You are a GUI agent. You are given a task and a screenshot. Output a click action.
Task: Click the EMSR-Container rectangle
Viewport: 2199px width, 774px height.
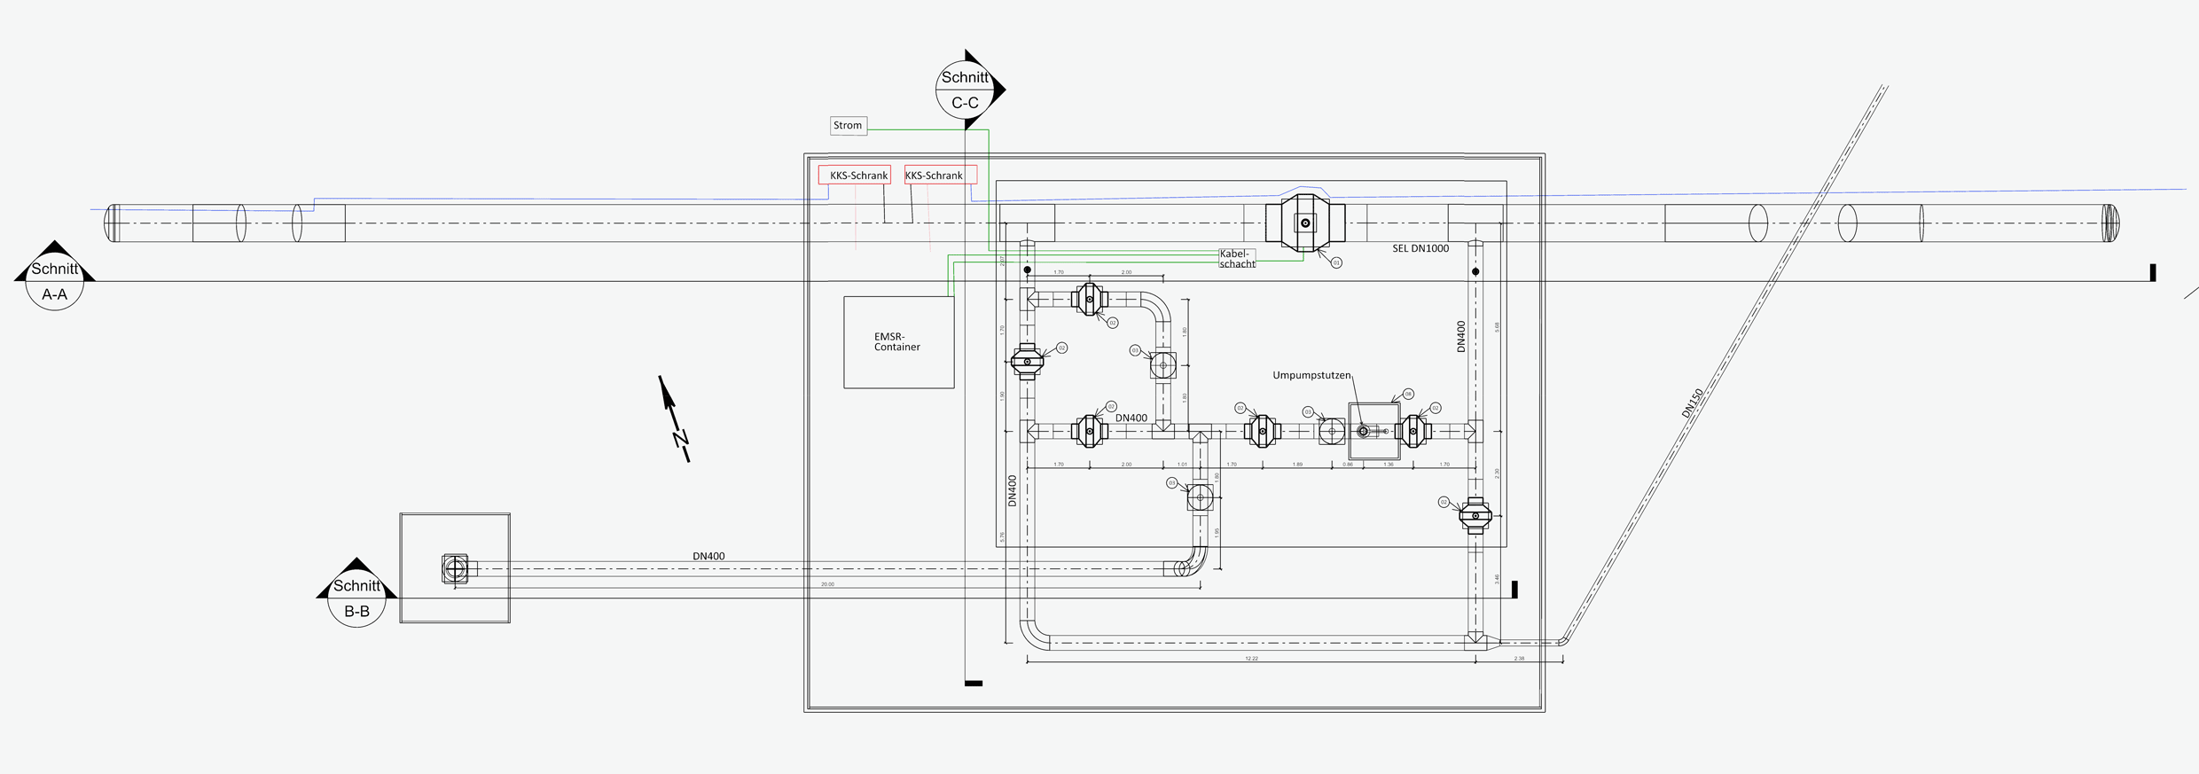coord(898,342)
